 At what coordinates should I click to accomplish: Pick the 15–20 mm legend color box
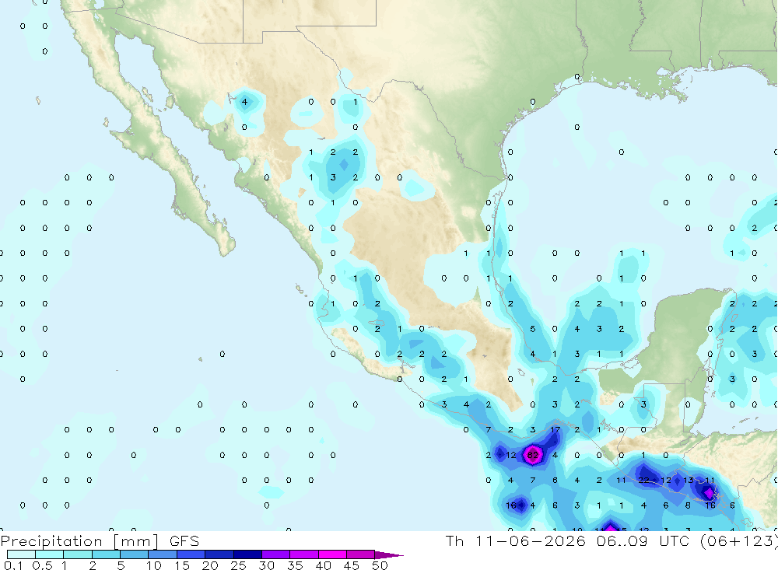[191, 554]
